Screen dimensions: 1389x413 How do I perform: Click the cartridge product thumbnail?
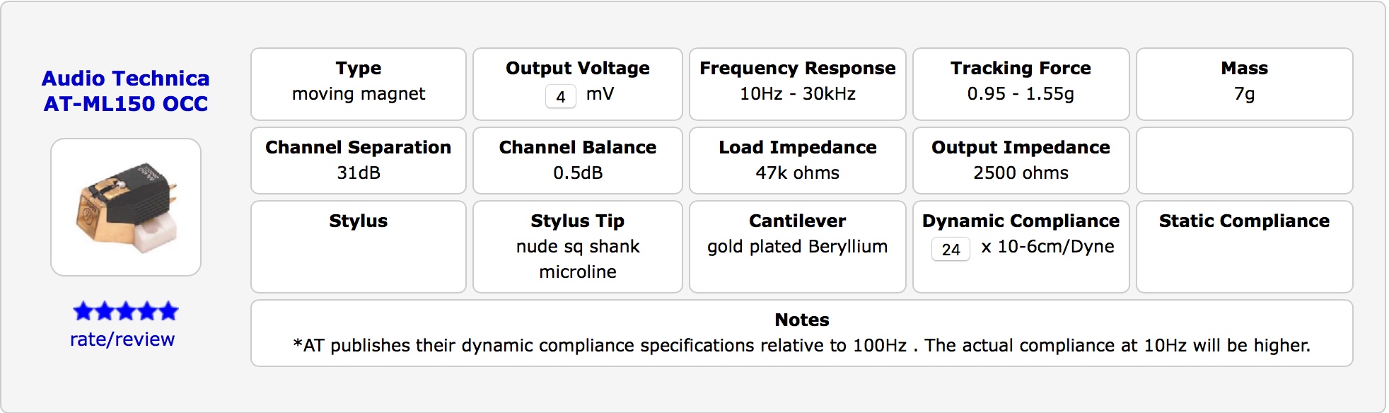pos(126,207)
